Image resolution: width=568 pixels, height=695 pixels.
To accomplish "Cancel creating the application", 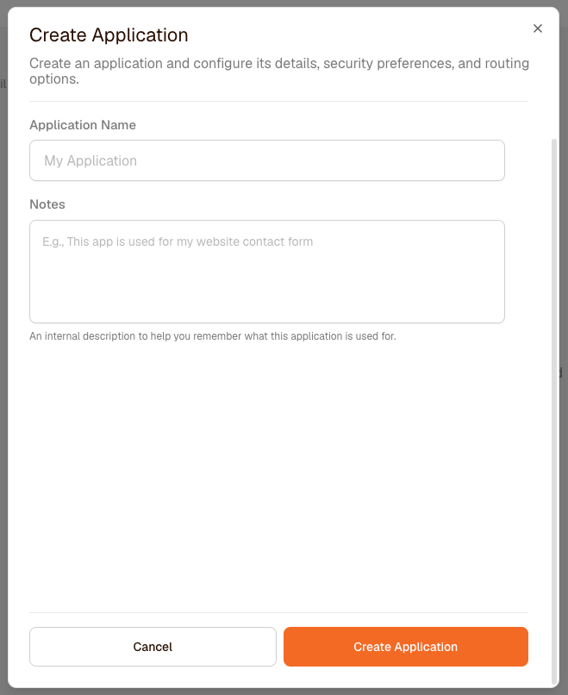I will (153, 647).
